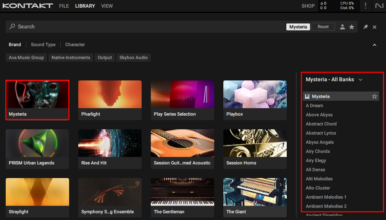
Task: Select the Ambient Melodies 1 preset
Action: 326,197
